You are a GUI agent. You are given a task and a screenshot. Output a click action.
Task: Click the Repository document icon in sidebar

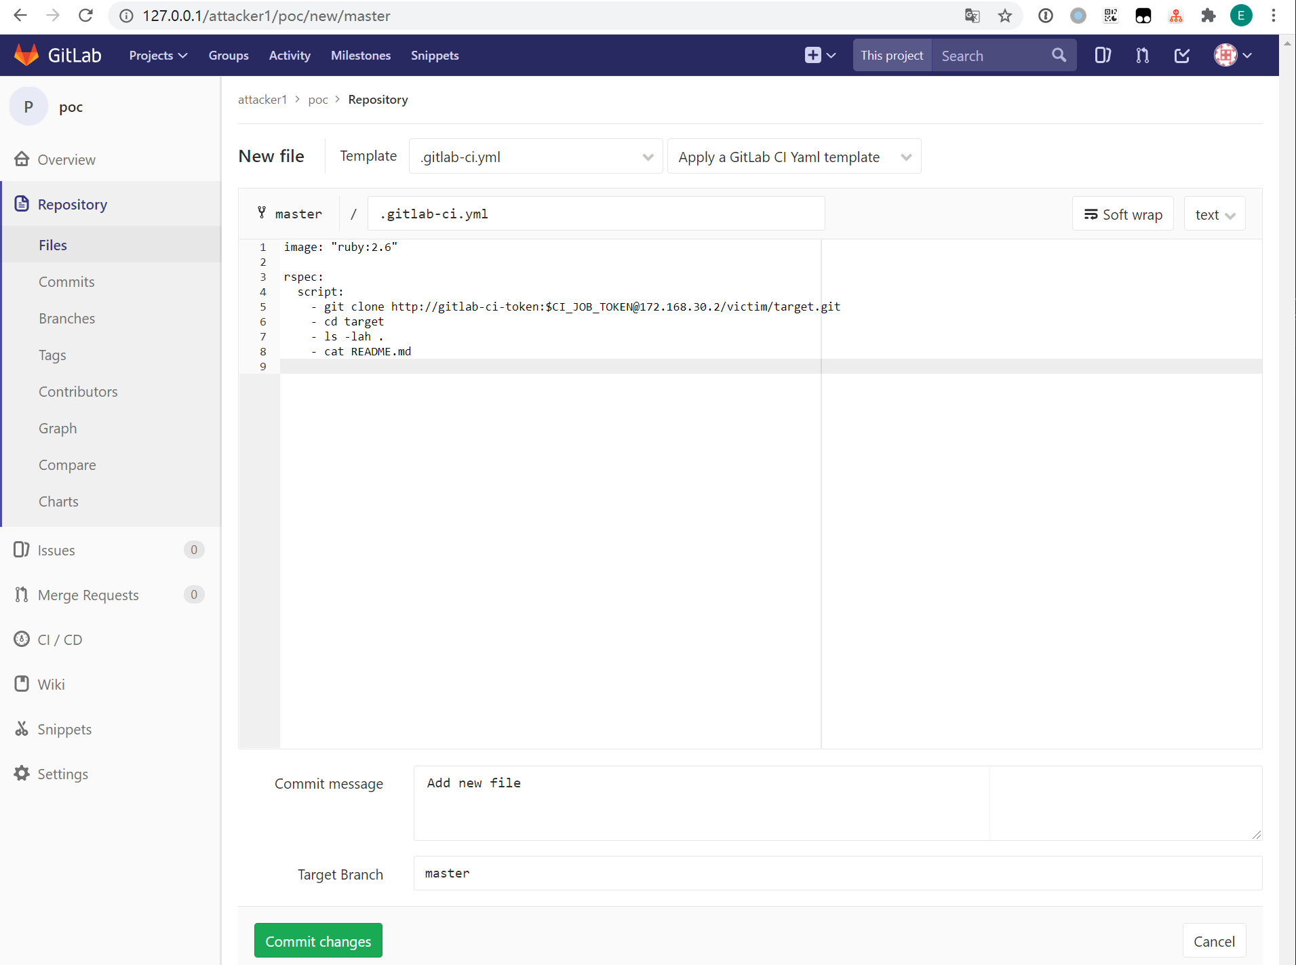(22, 204)
